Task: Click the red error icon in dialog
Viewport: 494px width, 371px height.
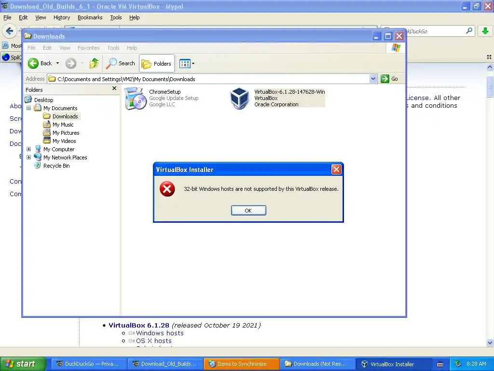Action: click(x=167, y=189)
